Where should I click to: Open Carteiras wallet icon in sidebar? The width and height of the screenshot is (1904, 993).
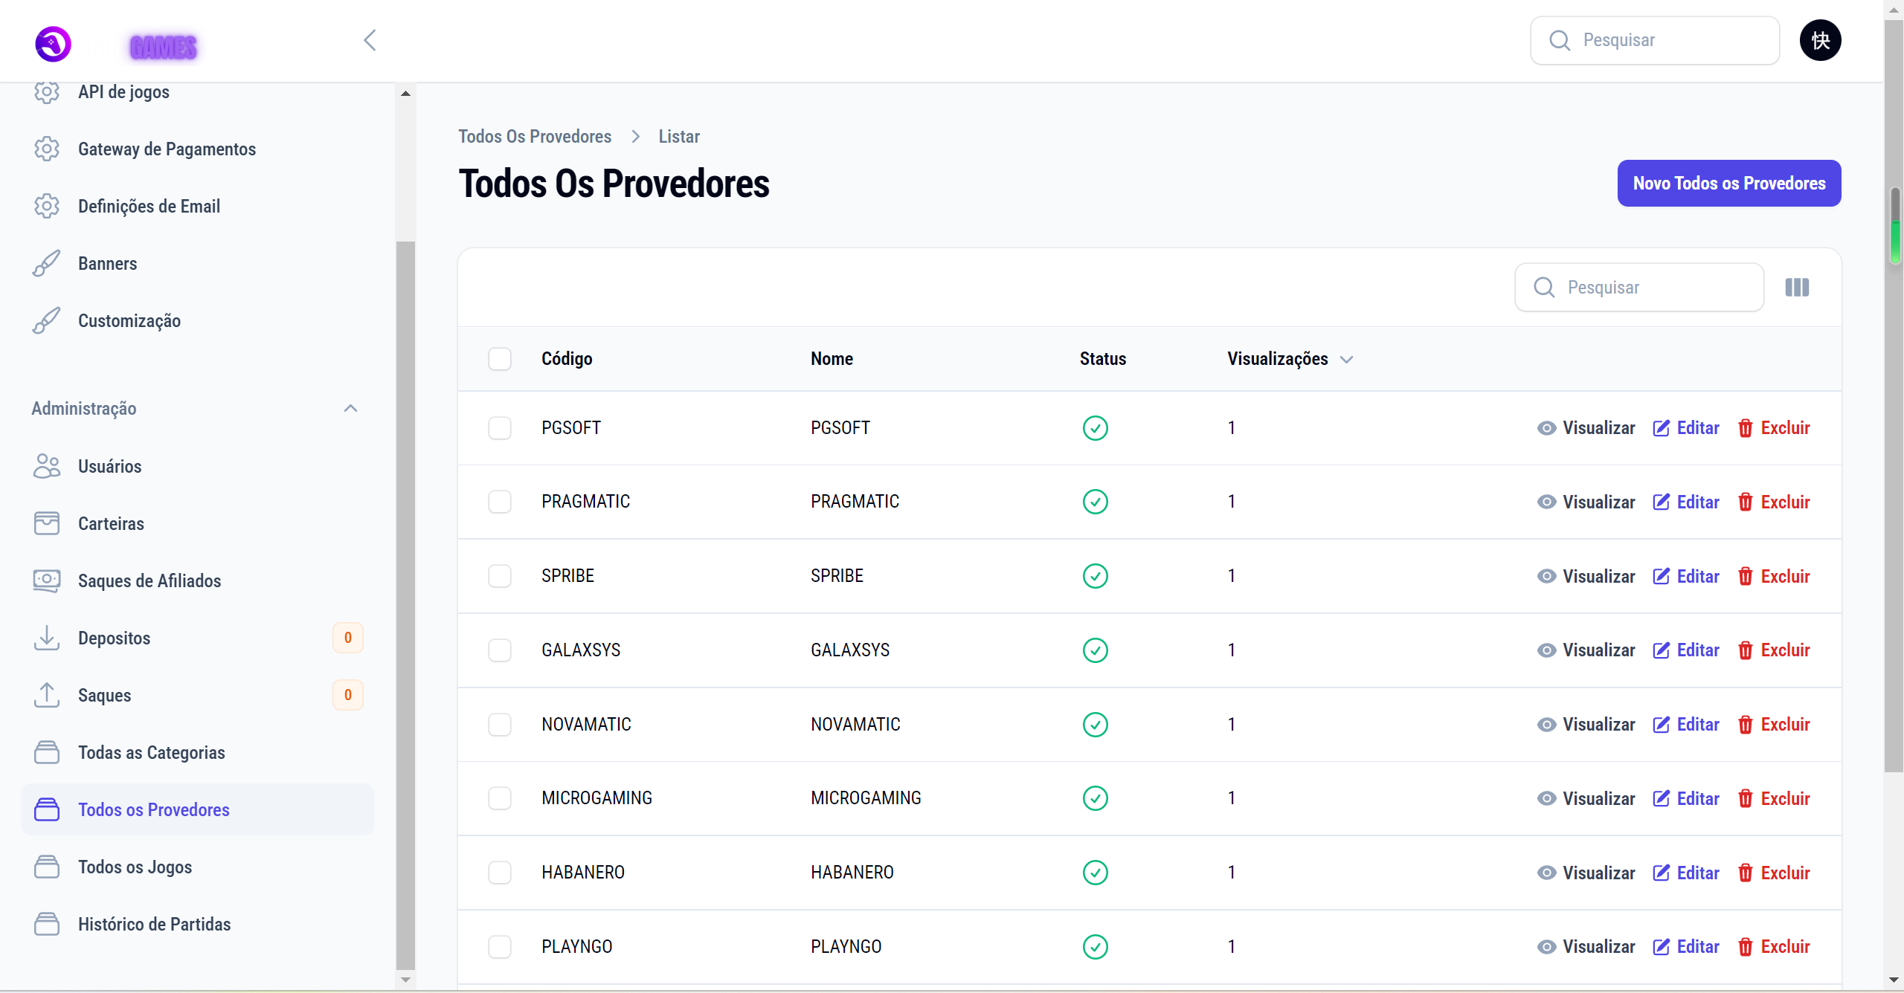[x=46, y=523]
